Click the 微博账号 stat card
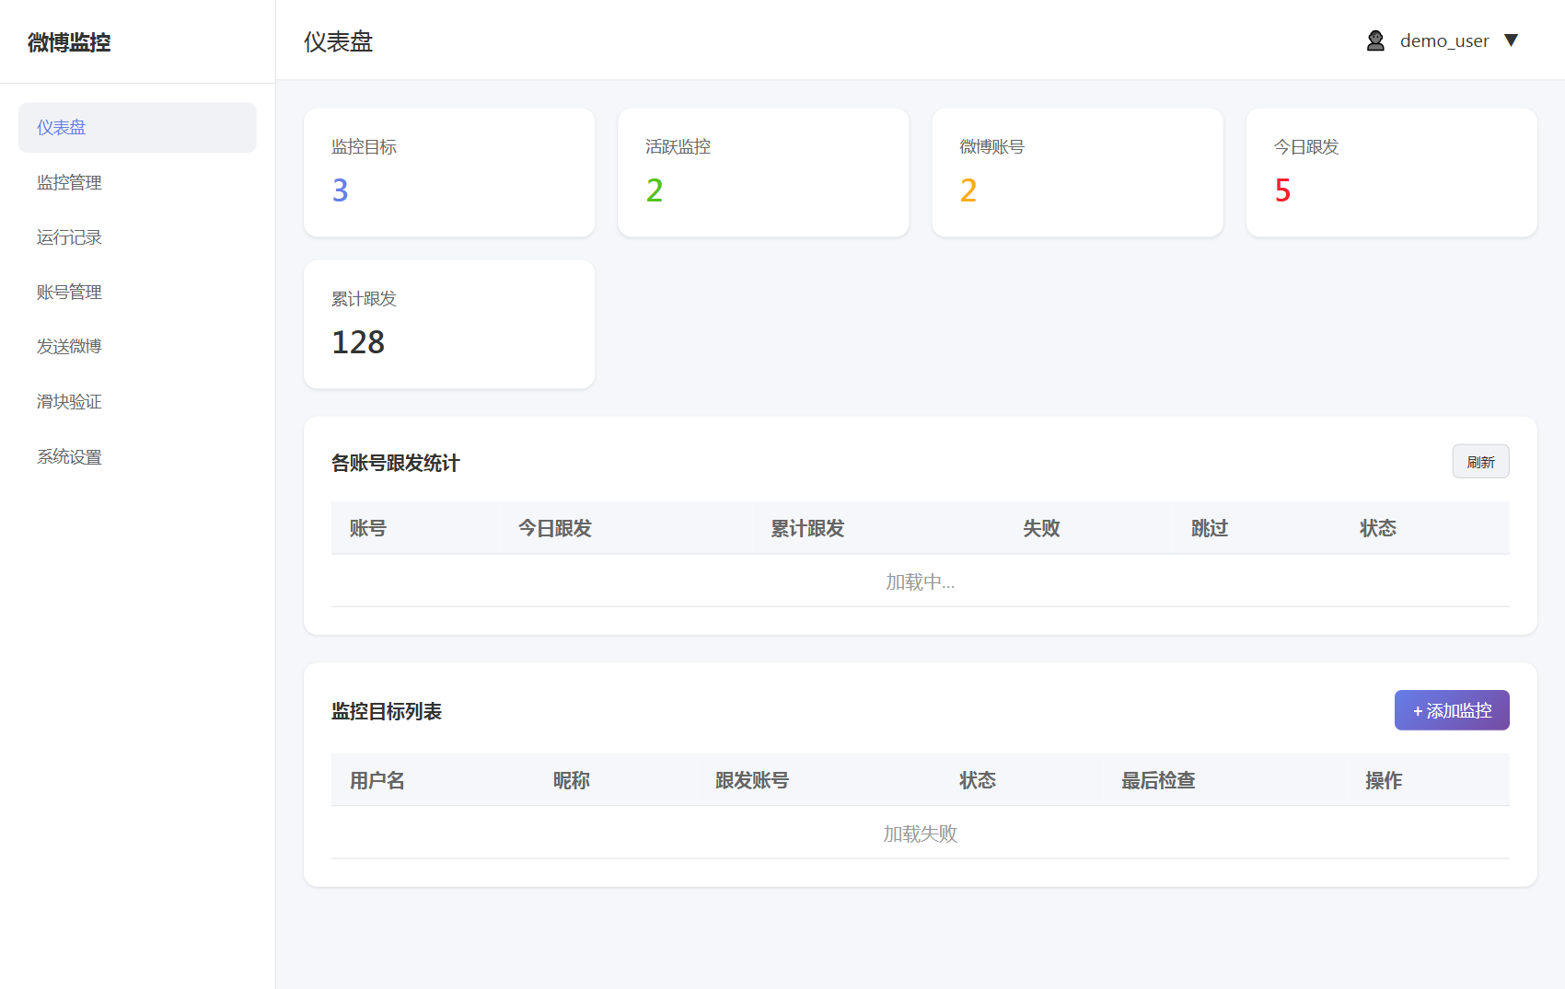Image resolution: width=1565 pixels, height=989 pixels. (x=1077, y=173)
